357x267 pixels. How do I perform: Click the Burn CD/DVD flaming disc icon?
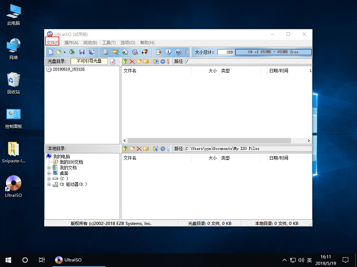[145, 52]
